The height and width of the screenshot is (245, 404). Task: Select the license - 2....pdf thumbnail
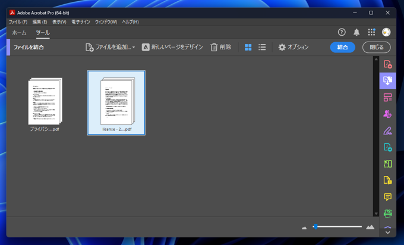(116, 103)
